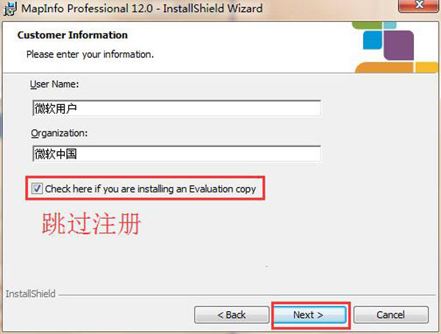The height and width of the screenshot is (334, 441).
Task: Abort the installation with Cancel
Action: tap(391, 315)
